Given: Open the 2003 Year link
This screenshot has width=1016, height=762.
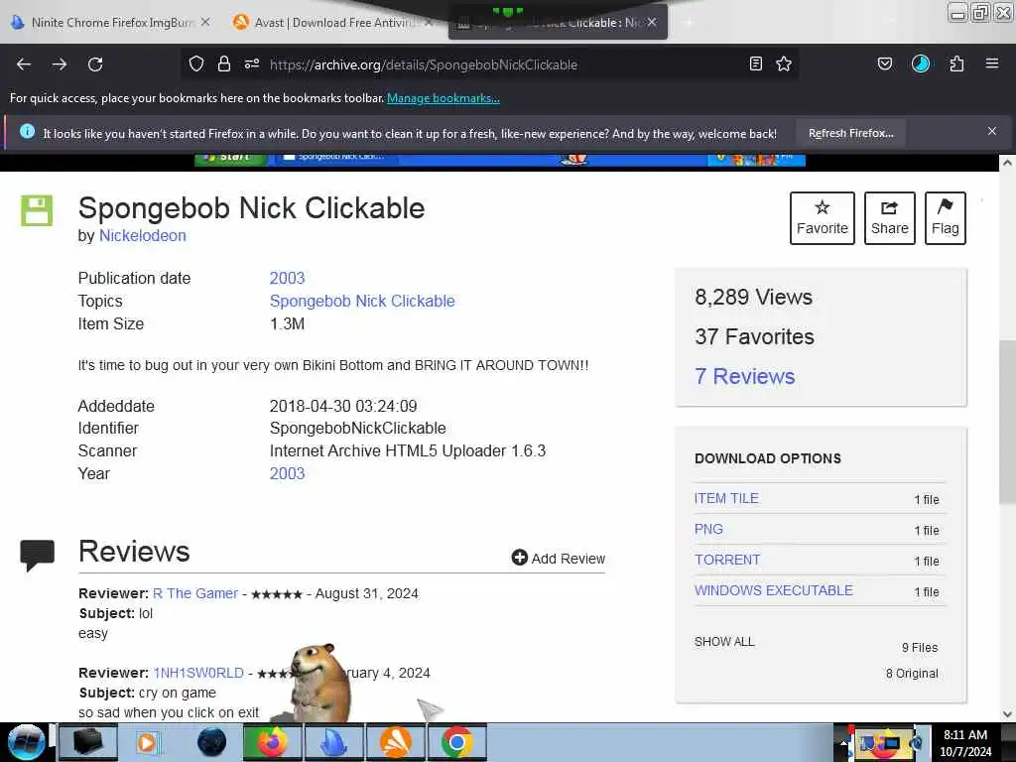Looking at the screenshot, I should (x=287, y=473).
